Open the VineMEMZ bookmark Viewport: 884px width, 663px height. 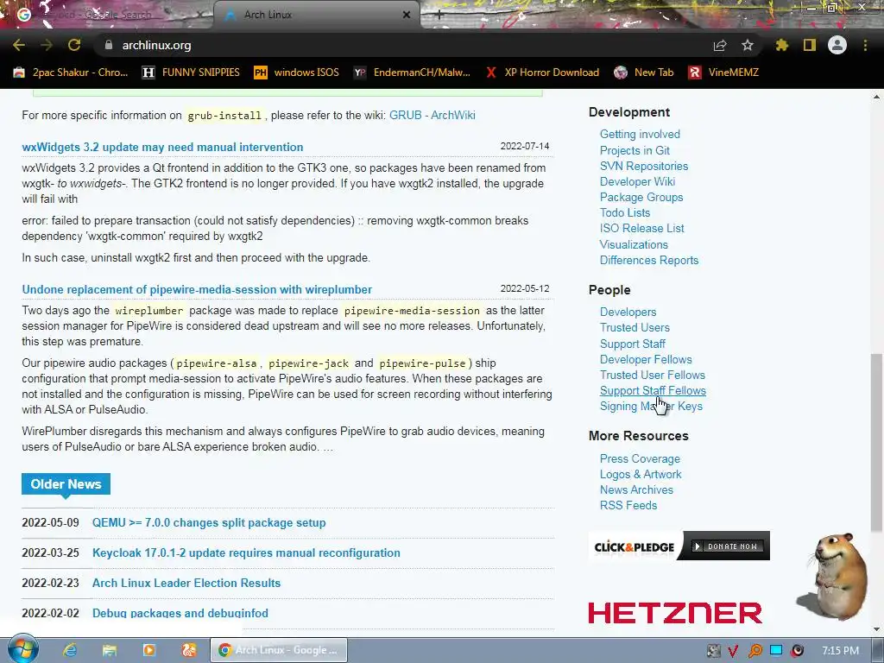click(723, 73)
